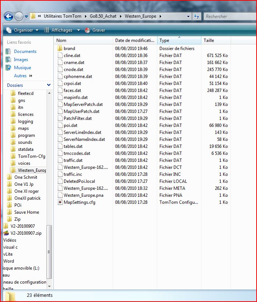Open recent pages dropdown beside navigation arrows
Image resolution: width=257 pixels, height=302 pixels.
tap(26, 17)
